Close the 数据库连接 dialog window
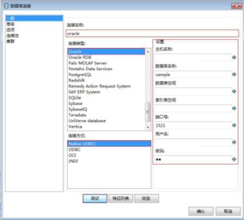This screenshot has width=244, height=220. coord(236,6)
